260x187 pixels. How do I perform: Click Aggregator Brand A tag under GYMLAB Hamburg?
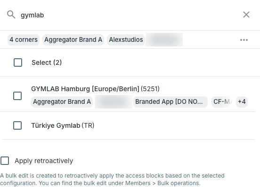[x=62, y=101]
